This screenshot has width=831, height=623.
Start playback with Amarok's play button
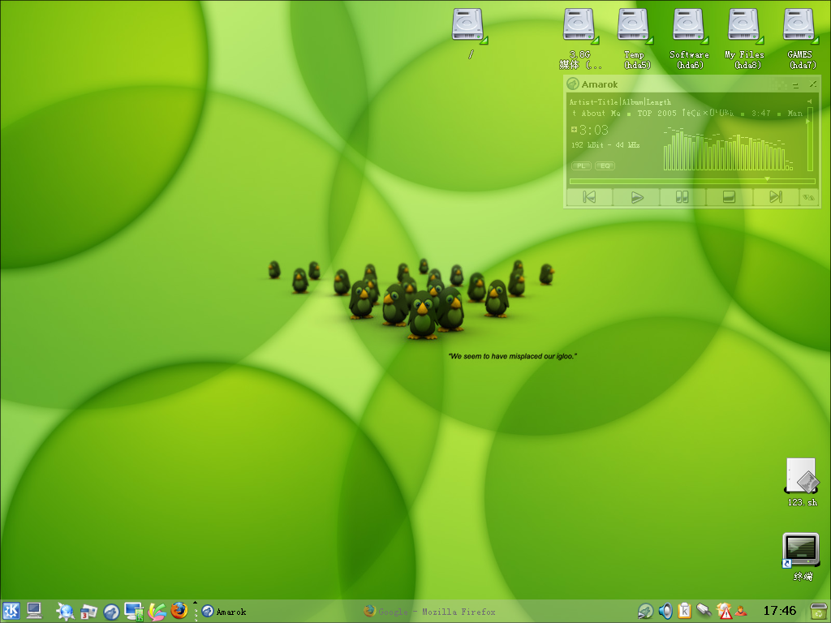tap(636, 197)
